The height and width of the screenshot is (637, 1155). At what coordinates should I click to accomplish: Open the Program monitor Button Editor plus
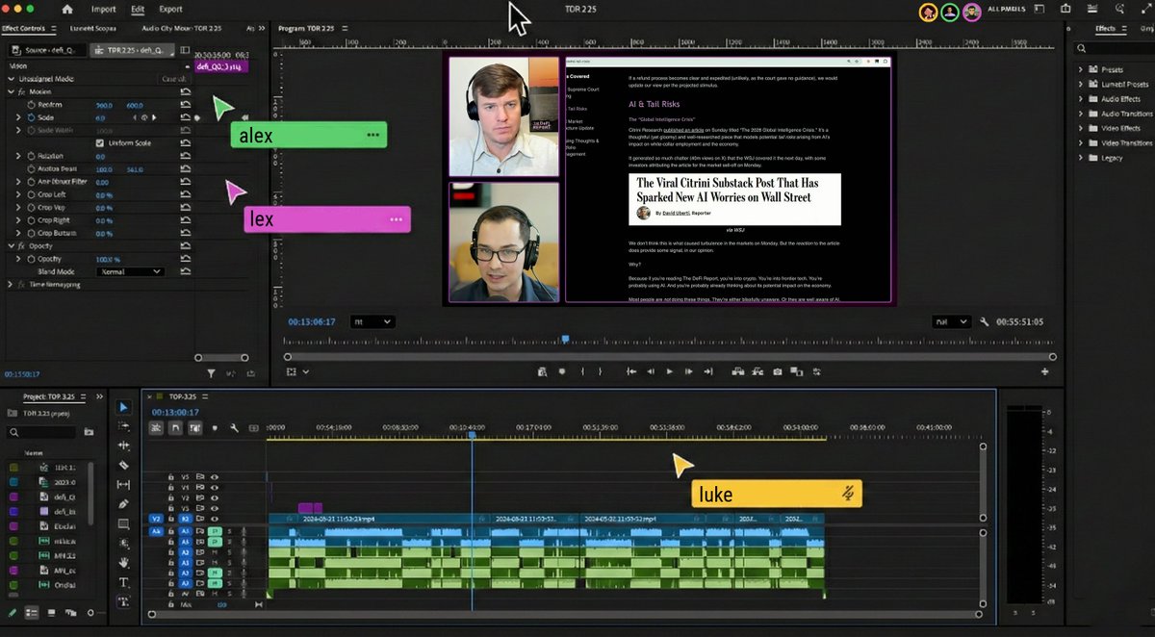point(1045,371)
